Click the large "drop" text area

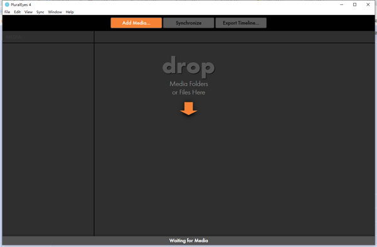click(188, 67)
